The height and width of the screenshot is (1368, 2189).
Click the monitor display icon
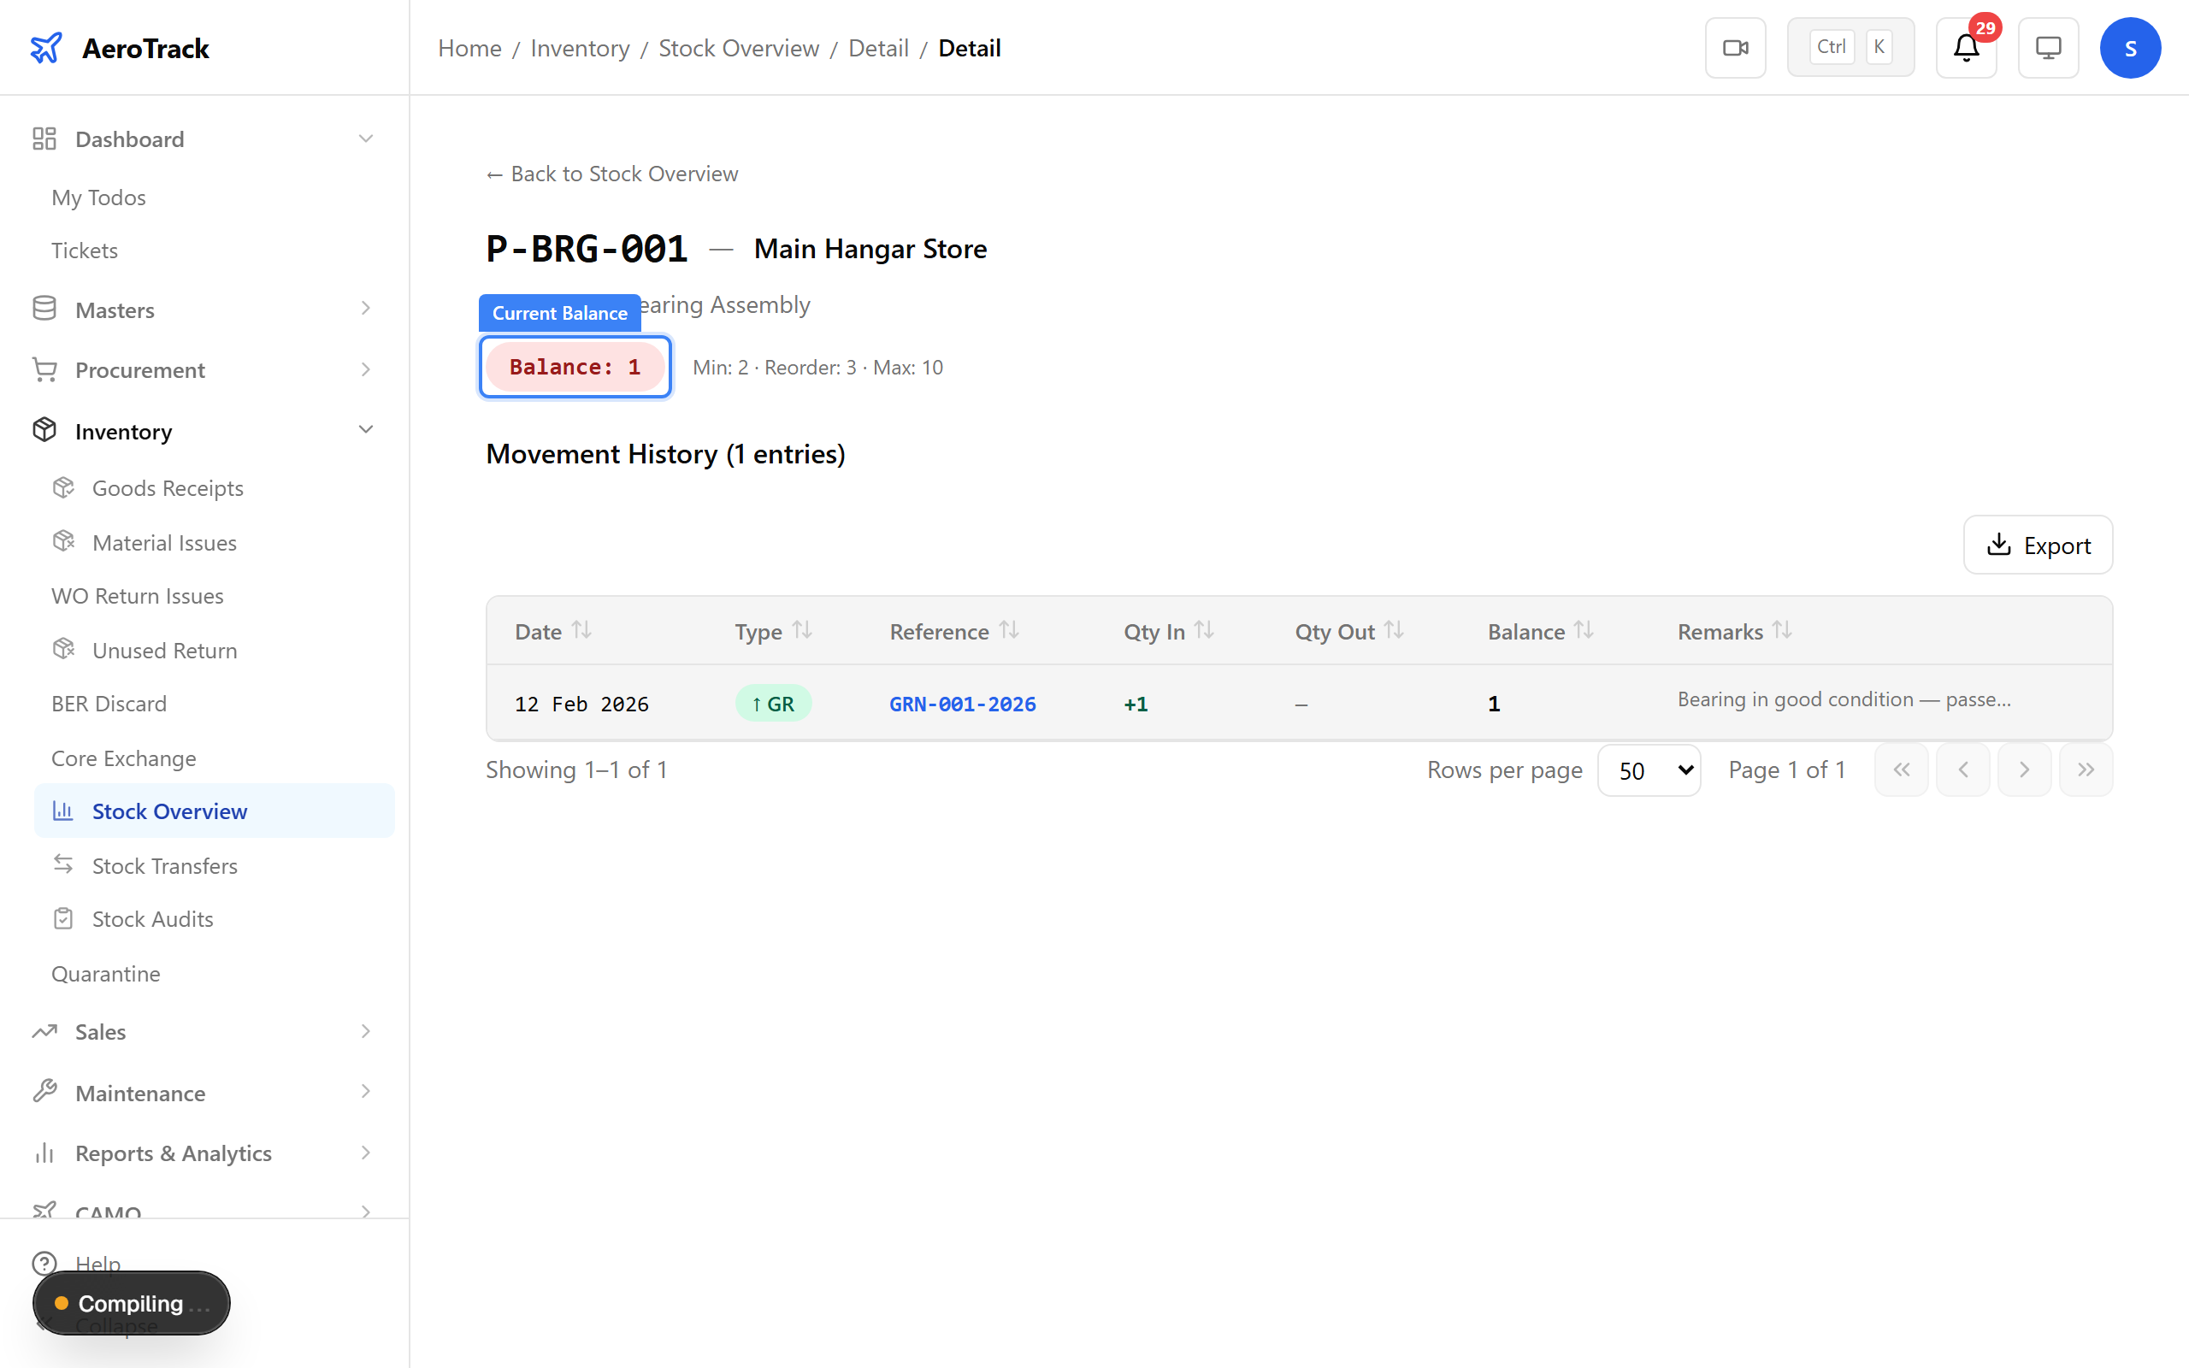tap(2048, 48)
